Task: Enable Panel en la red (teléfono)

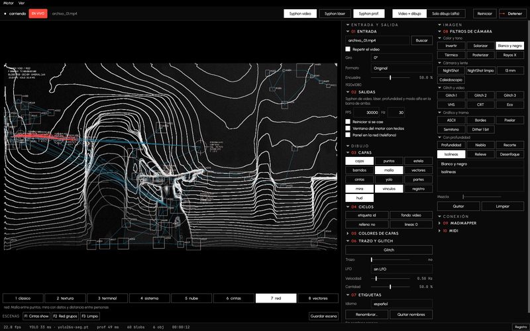Action: (348, 135)
